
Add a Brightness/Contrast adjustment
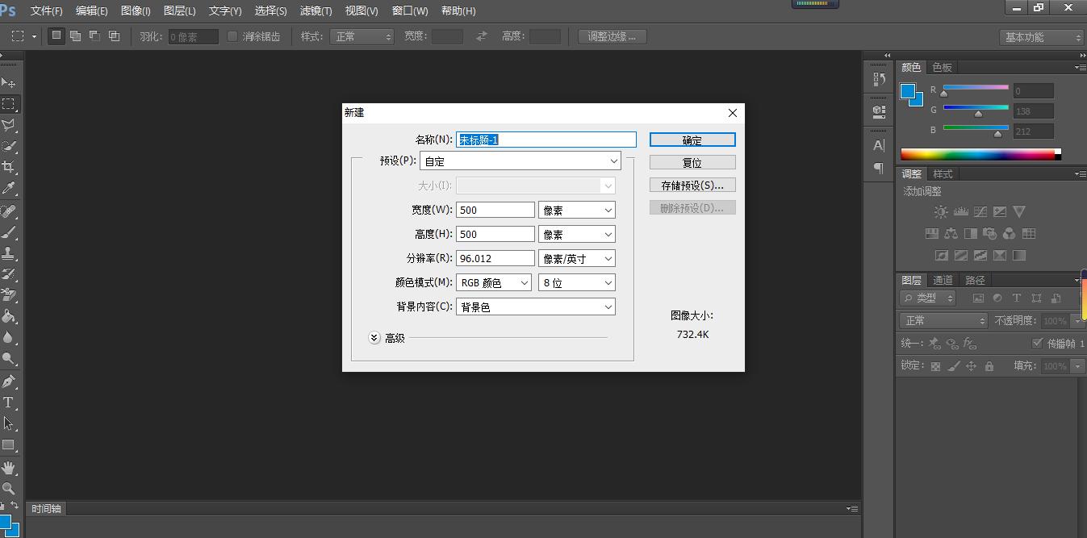point(940,211)
